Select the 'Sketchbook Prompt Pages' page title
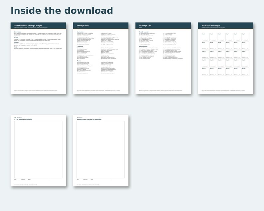 pos(28,26)
